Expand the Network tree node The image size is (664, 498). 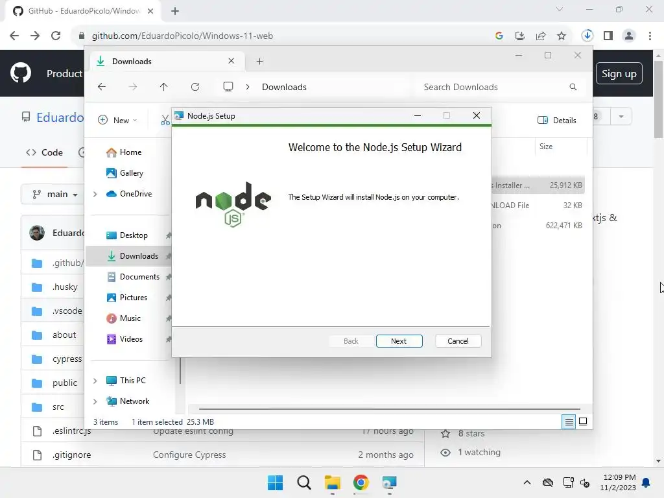click(95, 401)
